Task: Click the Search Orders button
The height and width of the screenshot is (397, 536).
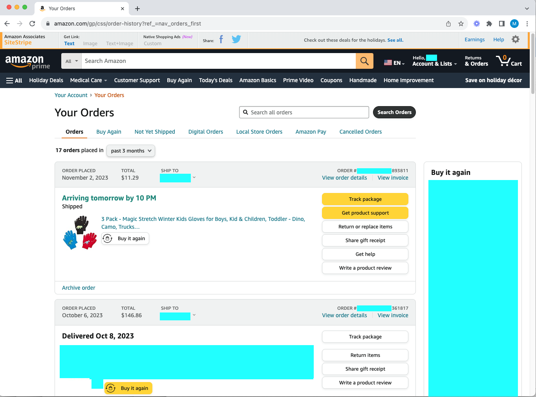Action: pyautogui.click(x=394, y=112)
